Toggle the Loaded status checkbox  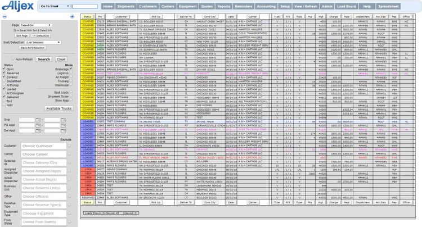[4, 89]
